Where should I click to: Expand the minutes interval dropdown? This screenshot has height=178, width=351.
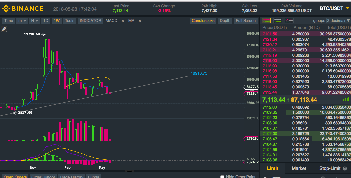click(22, 21)
